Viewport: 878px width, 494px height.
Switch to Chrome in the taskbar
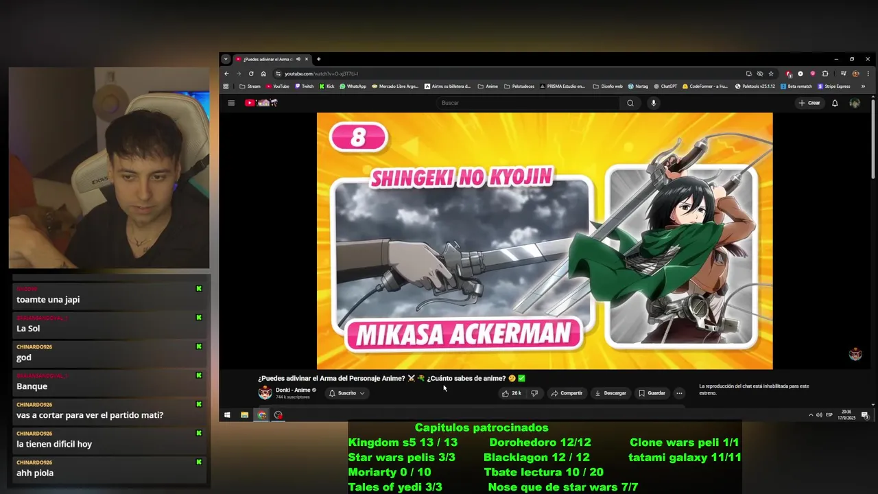point(261,415)
